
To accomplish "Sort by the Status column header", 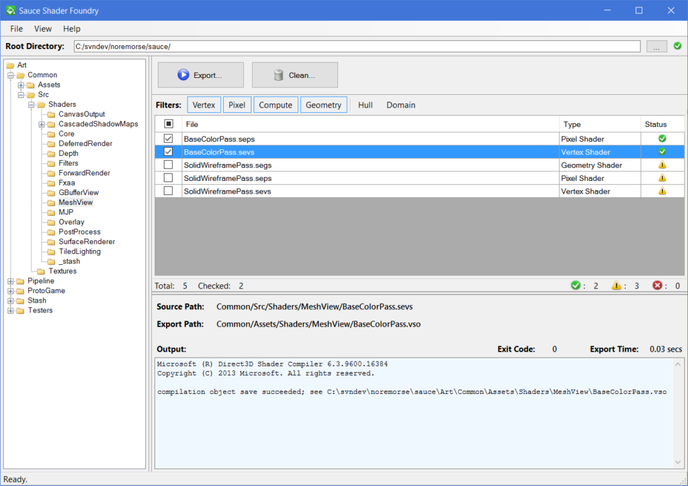I will (662, 124).
